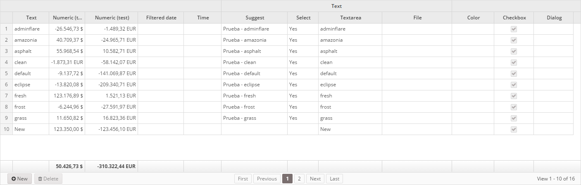The image size is (581, 185).
Task: Sort by the Numeric (test) column header
Action: pyautogui.click(x=112, y=18)
